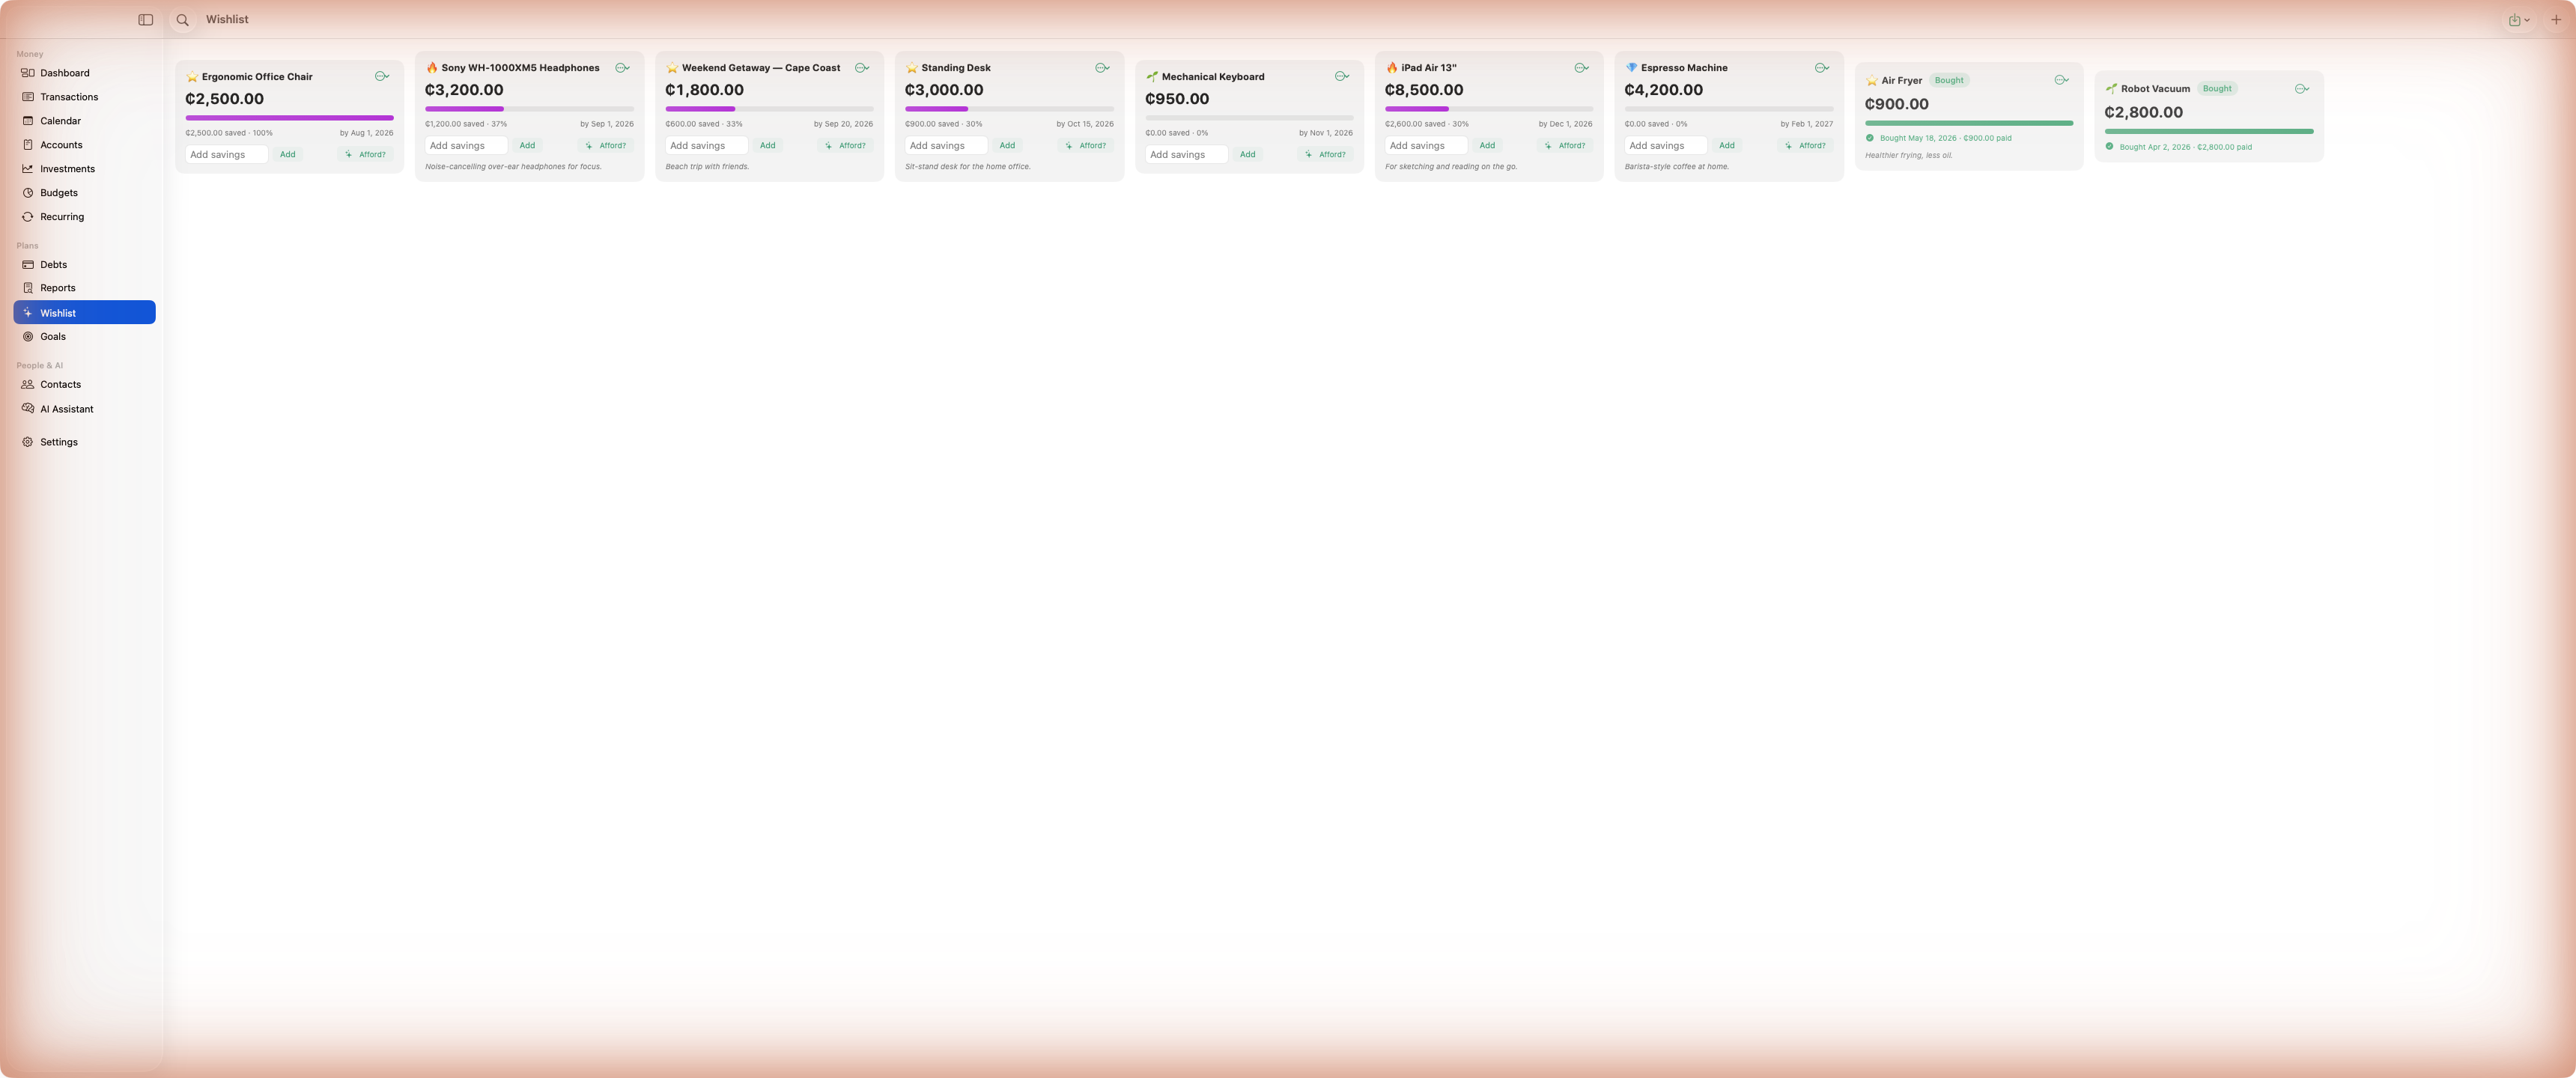
Task: Open the search magnifier in toolbar
Action: [182, 20]
